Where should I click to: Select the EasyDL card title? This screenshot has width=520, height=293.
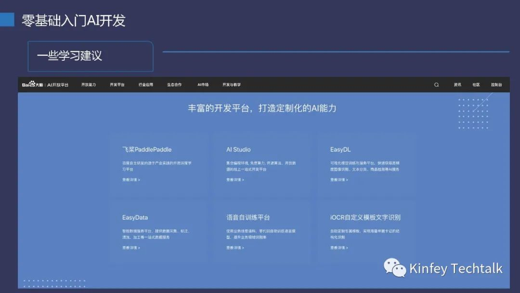340,150
